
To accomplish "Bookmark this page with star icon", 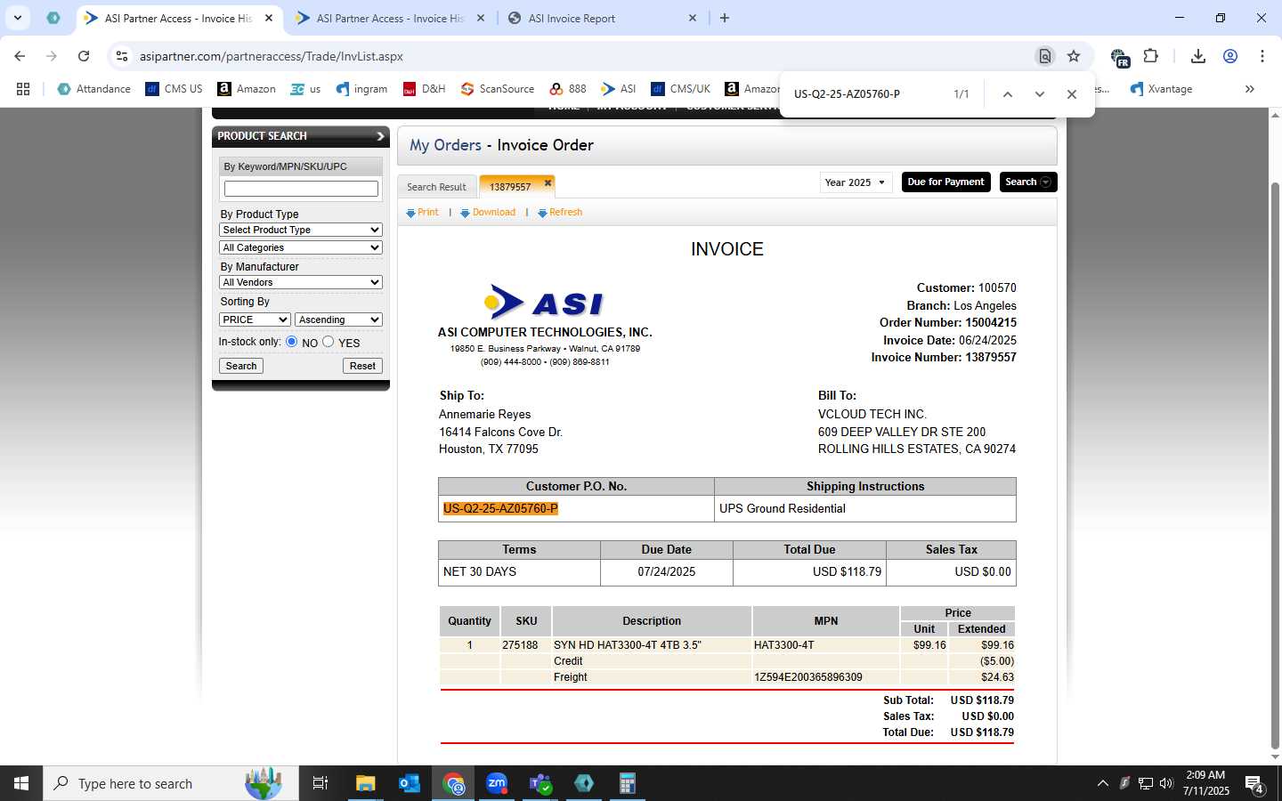I will [x=1074, y=56].
